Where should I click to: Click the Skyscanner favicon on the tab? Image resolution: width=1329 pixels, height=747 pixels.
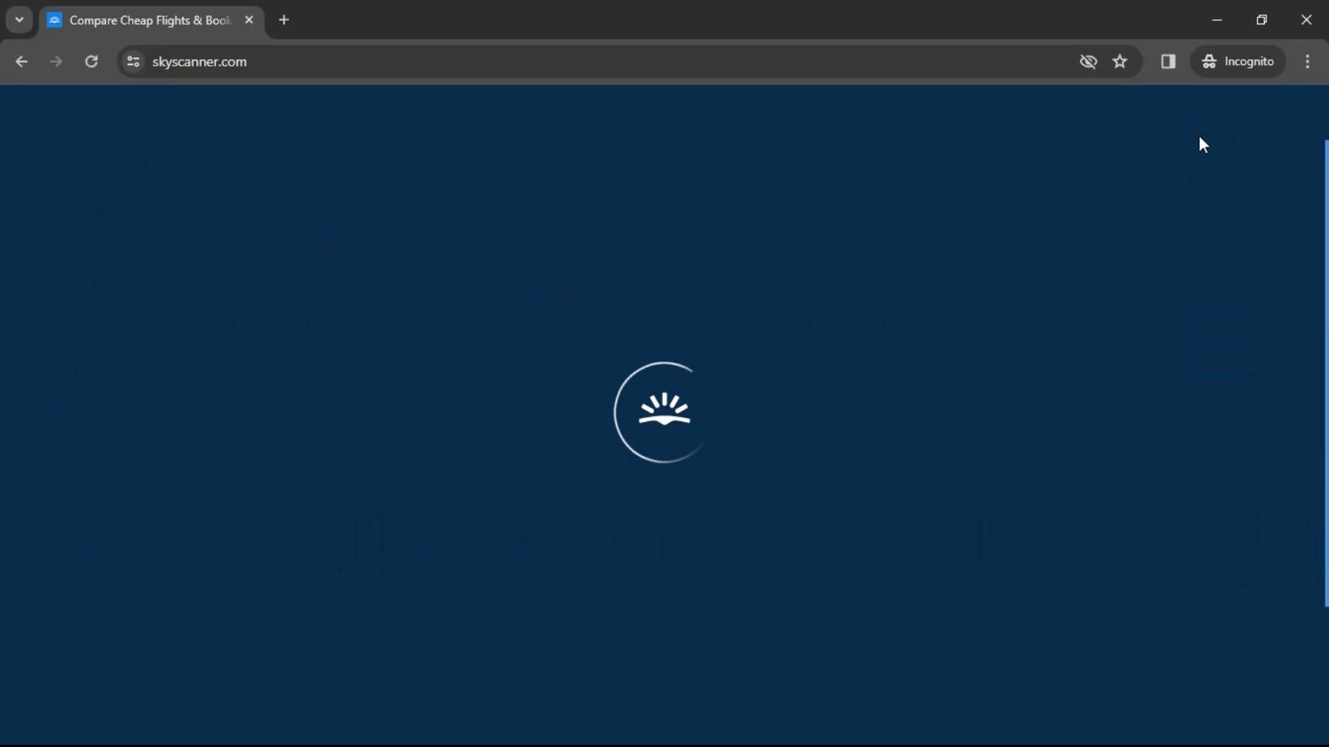click(55, 20)
